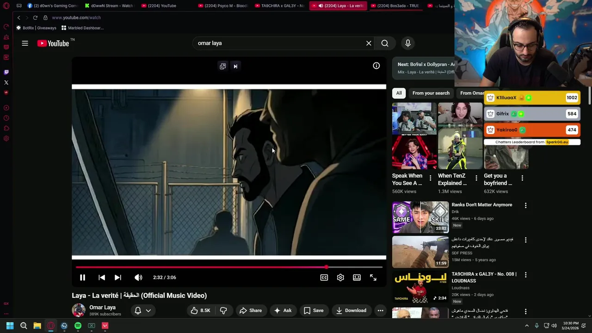This screenshot has height=333, width=592.
Task: Clear the search box with X
Action: pos(369,43)
